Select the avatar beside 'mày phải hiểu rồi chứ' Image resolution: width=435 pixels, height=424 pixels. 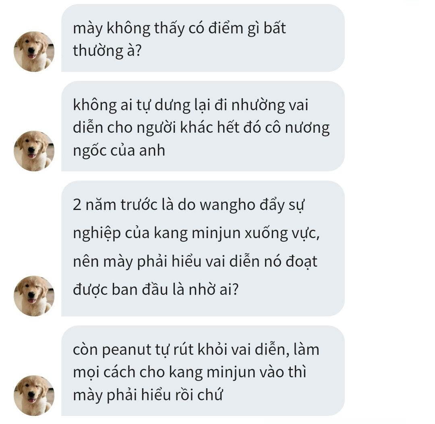[x=34, y=396]
